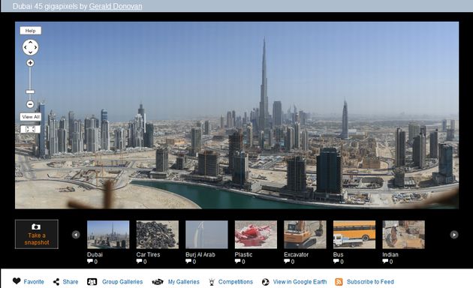Open the Group Galleries link
The image size is (473, 288).
[x=122, y=282]
